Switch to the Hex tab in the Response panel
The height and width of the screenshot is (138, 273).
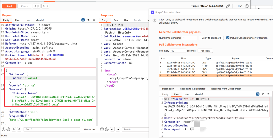[x=126, y=20]
